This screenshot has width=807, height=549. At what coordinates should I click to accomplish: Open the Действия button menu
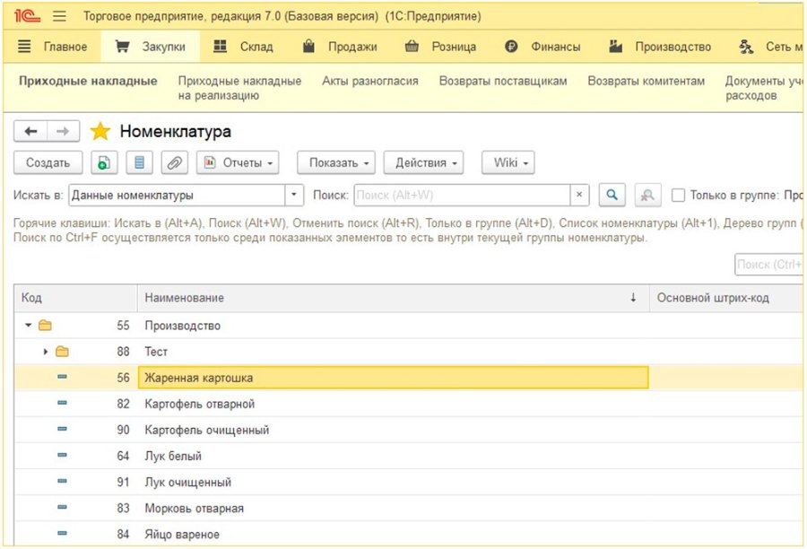click(423, 162)
